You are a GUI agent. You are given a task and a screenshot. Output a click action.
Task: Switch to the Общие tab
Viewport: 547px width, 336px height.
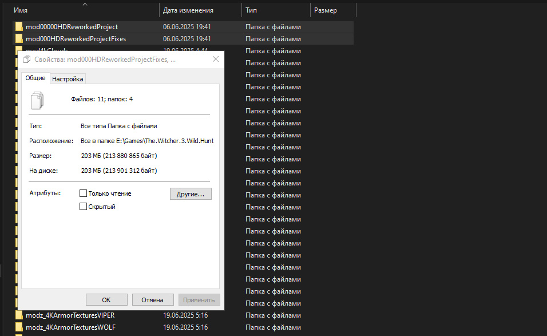(x=35, y=78)
